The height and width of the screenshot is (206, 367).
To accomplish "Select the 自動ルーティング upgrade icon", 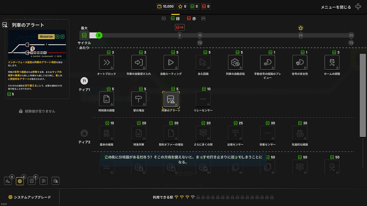I will pyautogui.click(x=171, y=62).
